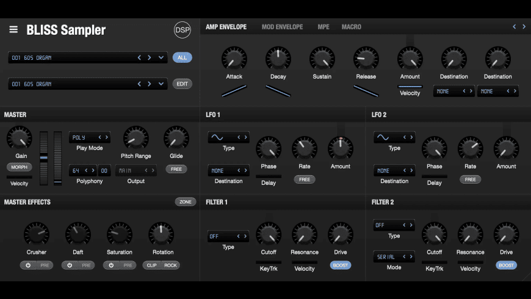Toggle Saturation power button
531x299 pixels.
111,265
